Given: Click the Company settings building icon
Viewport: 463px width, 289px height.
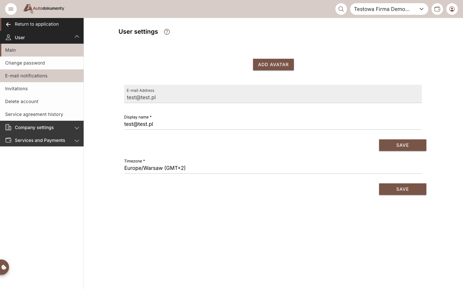Looking at the screenshot, I should 8,127.
